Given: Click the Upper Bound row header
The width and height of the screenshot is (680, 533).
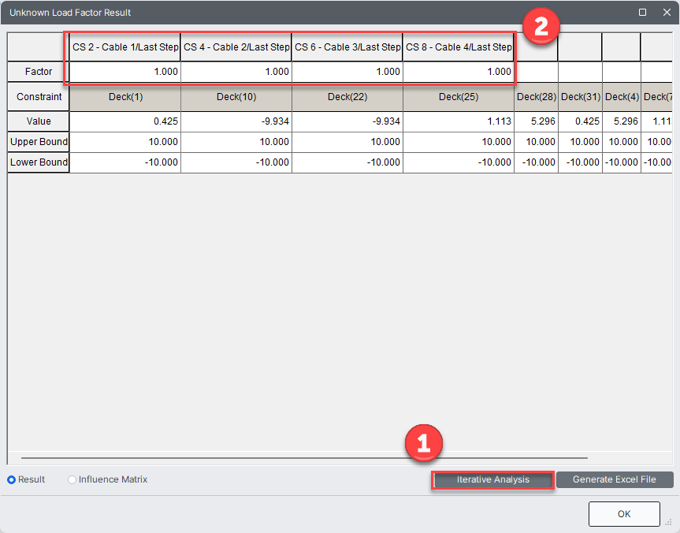Looking at the screenshot, I should coord(38,142).
